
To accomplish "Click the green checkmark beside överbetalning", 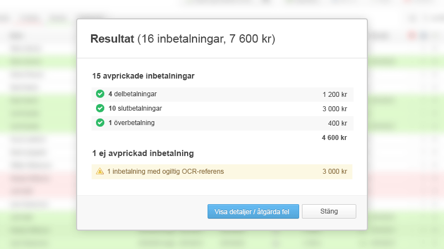I will 100,123.
